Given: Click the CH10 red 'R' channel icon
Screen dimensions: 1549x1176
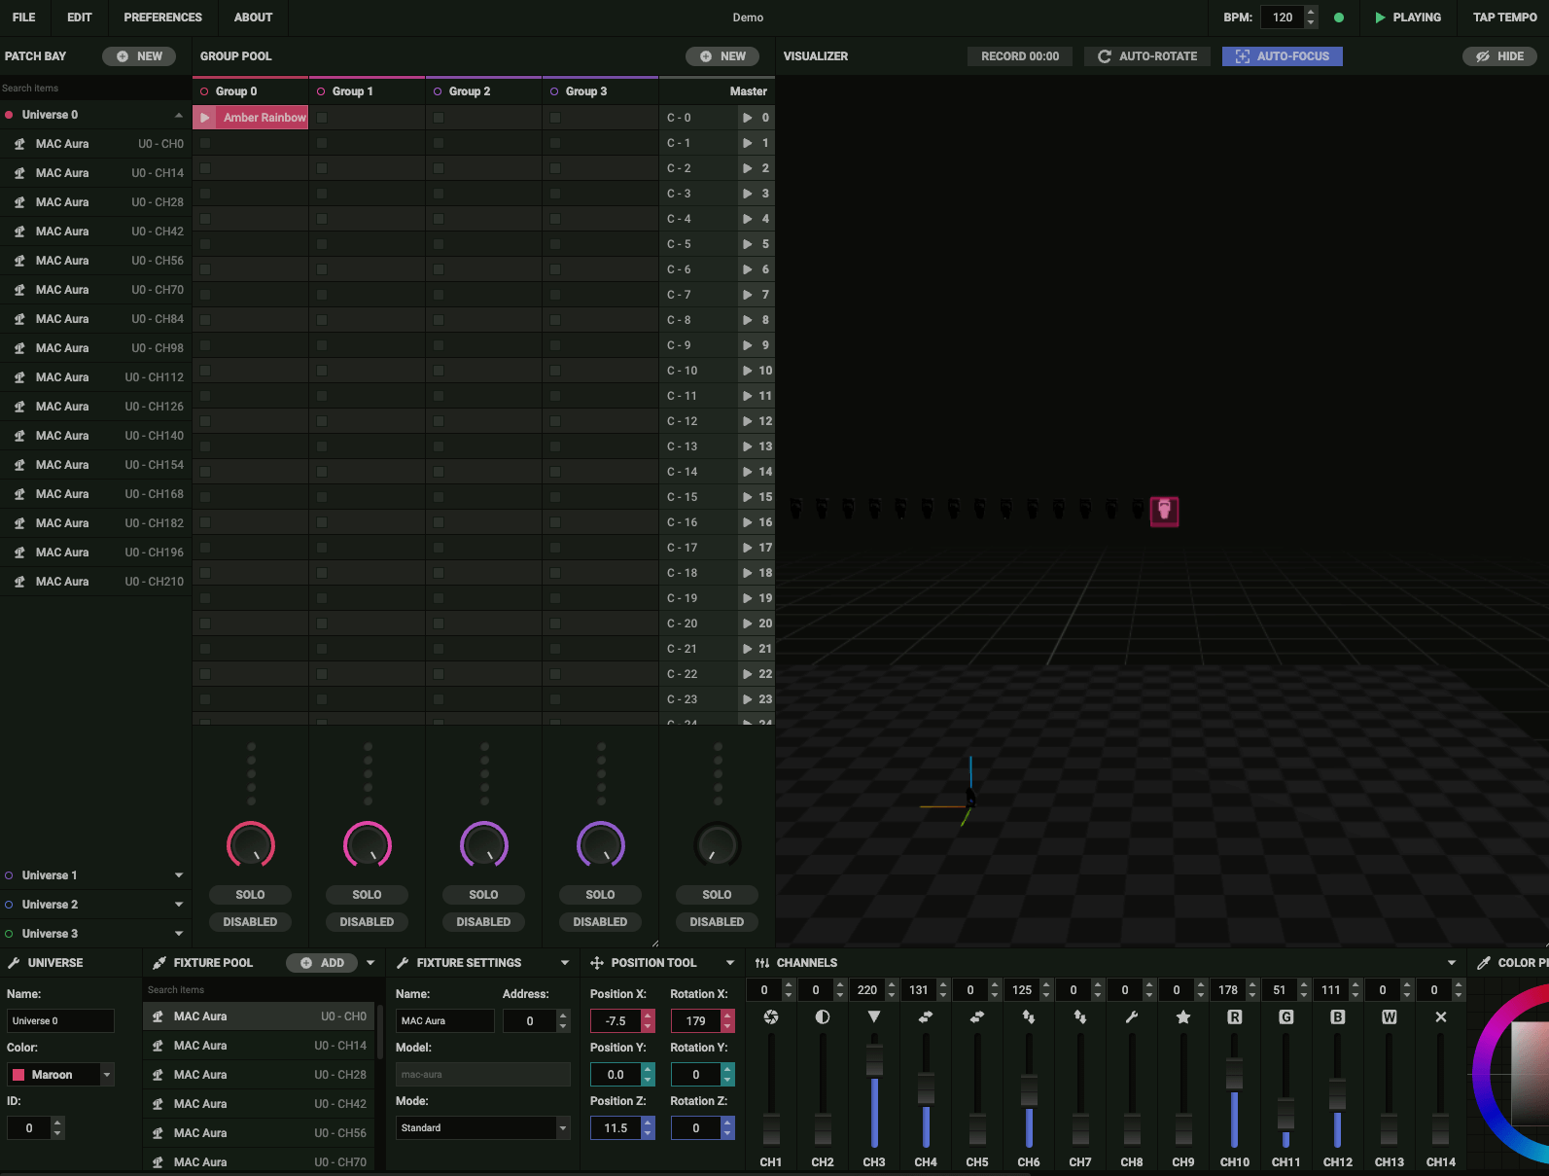Looking at the screenshot, I should click(1235, 1016).
